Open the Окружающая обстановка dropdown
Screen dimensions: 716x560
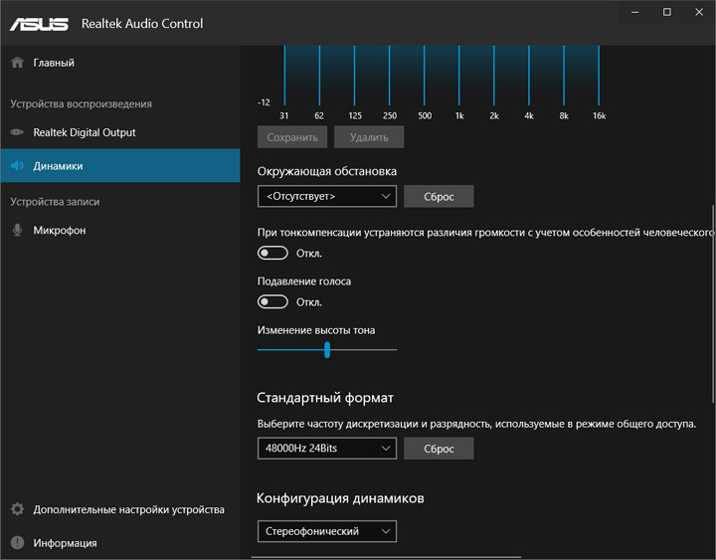pos(327,196)
